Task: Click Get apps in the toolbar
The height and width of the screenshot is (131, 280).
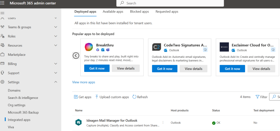Action: pos(83,97)
